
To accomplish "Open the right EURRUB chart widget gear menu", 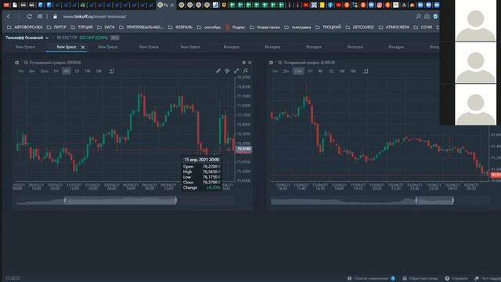I will (271, 63).
